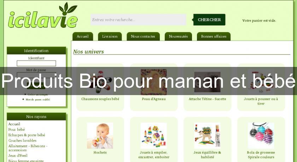Open Allaitement - Biberons - accessoires link
Image resolution: width=297 pixels, height=162 pixels.
click(28, 148)
